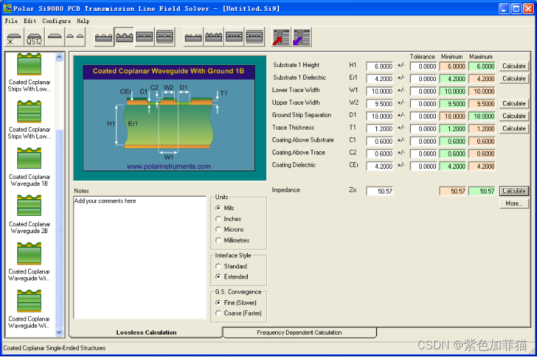
Task: Click Coating Above Substrate C1 value field
Action: pos(380,141)
